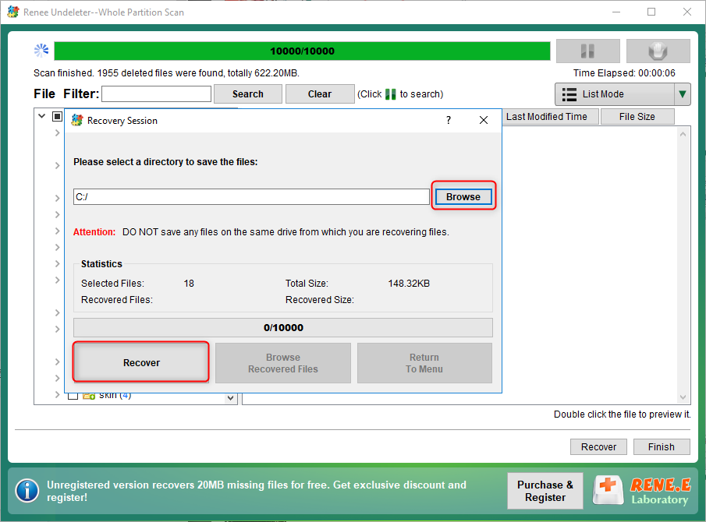
Task: Click the Finish button
Action: coord(662,446)
